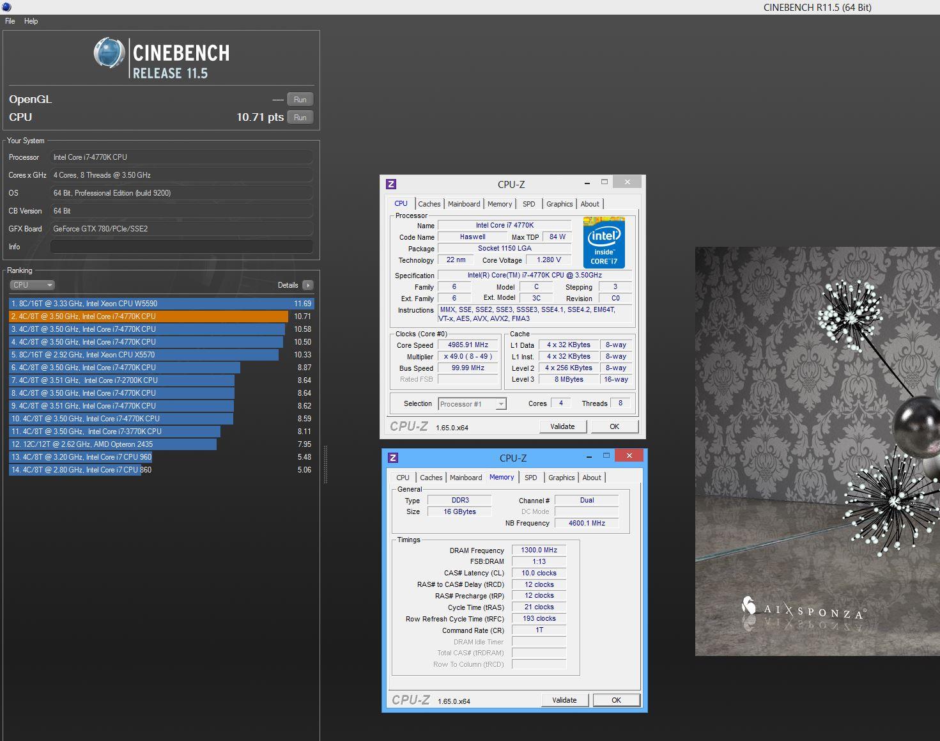Click the Cinebench globe logo icon
This screenshot has width=940, height=741.
point(109,53)
